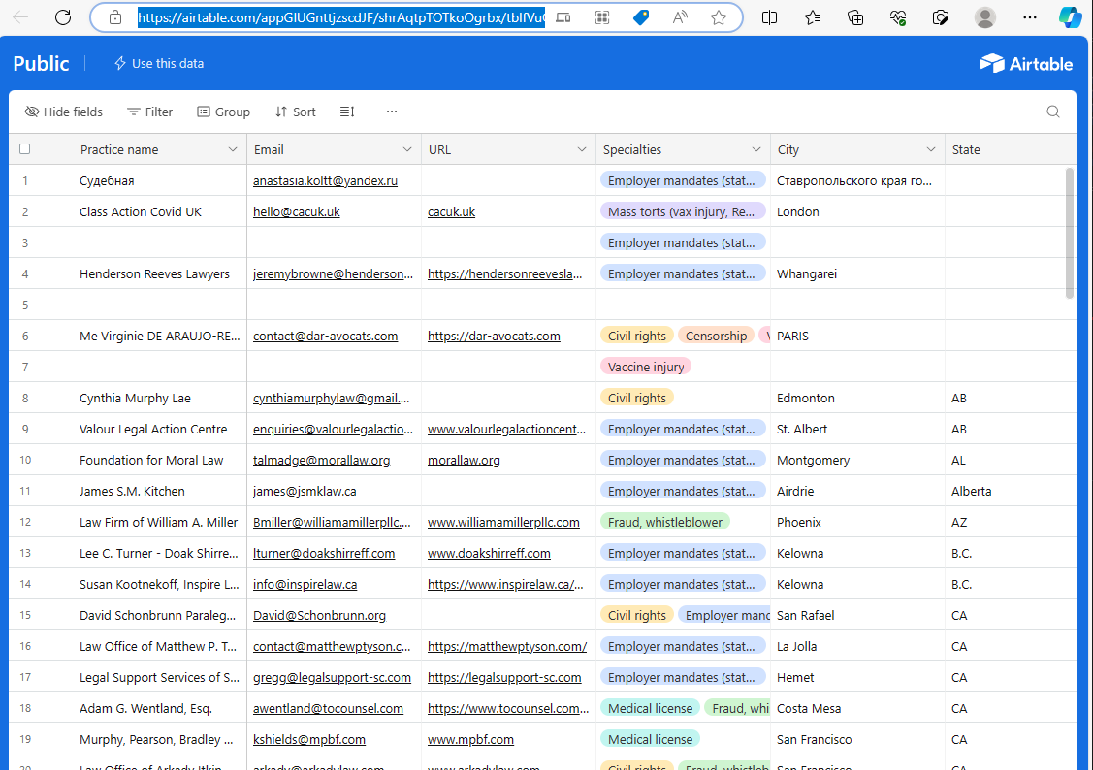
Task: Select the Montgomery city cell
Action: (857, 460)
